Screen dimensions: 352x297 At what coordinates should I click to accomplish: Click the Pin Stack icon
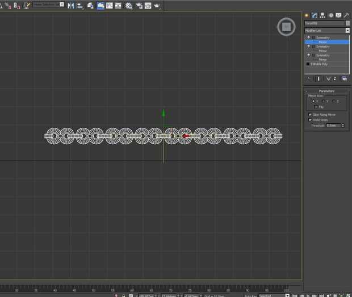[x=309, y=78]
